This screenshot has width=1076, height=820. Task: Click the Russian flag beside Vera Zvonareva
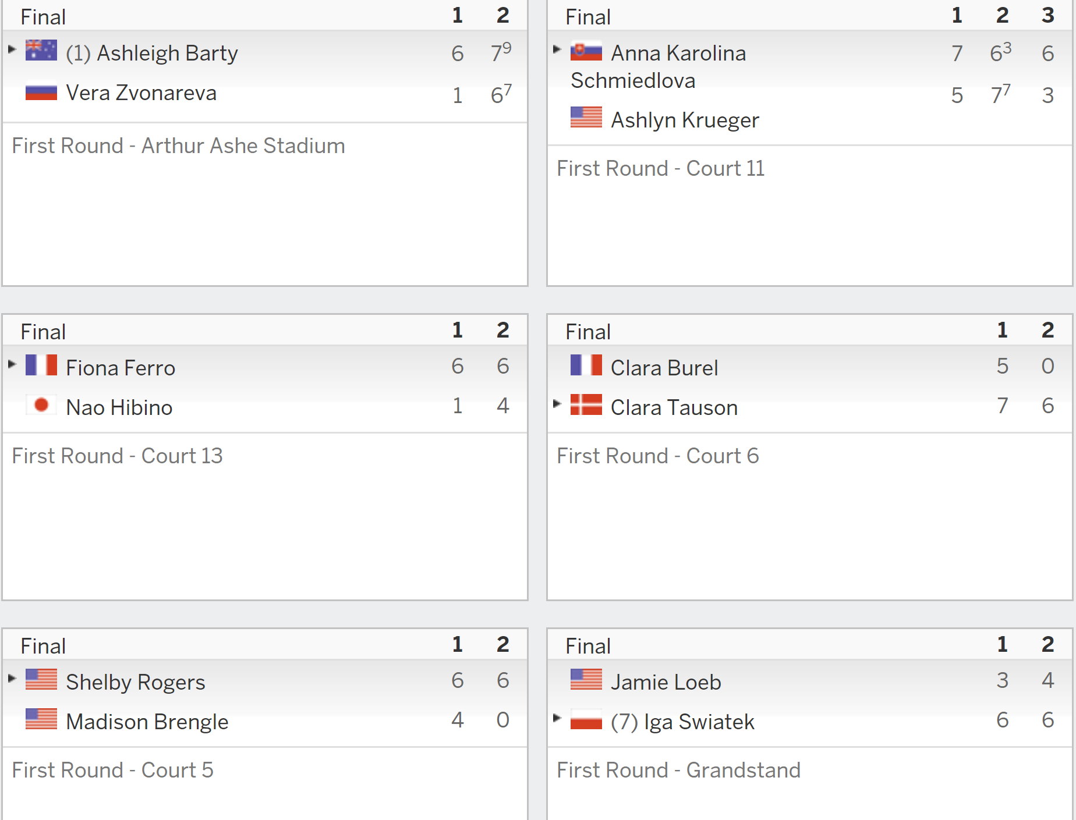[41, 91]
